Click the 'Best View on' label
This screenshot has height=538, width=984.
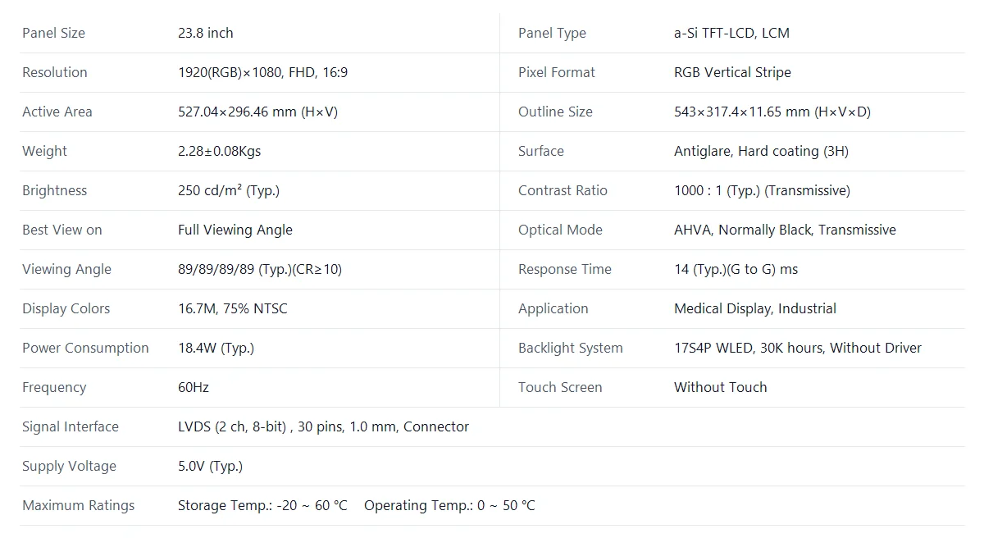(62, 230)
